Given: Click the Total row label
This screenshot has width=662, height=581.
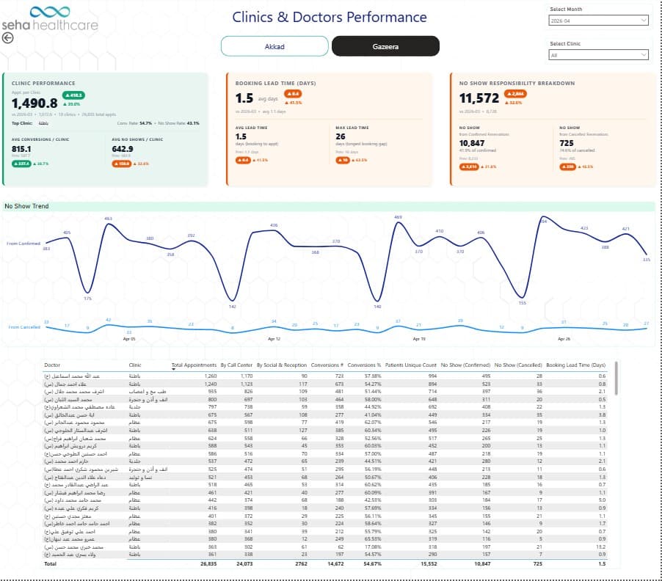Looking at the screenshot, I should pos(50,563).
